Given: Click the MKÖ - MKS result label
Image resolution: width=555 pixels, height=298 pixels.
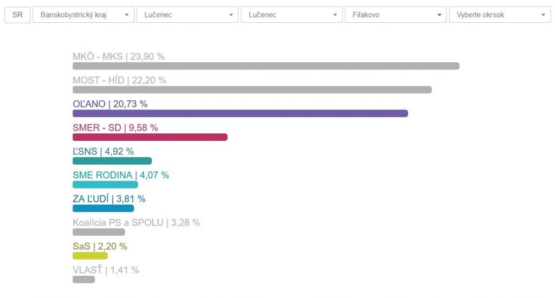Looking at the screenshot, I should click(x=119, y=56).
